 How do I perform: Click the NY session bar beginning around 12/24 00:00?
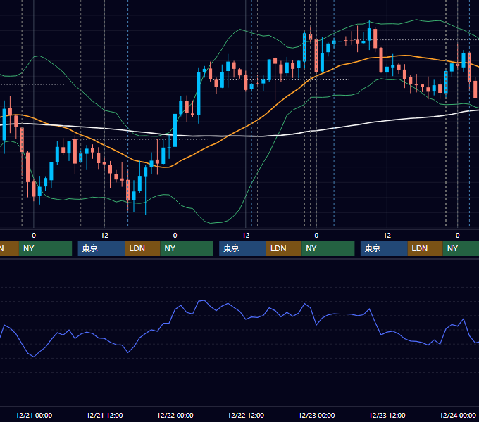point(461,248)
